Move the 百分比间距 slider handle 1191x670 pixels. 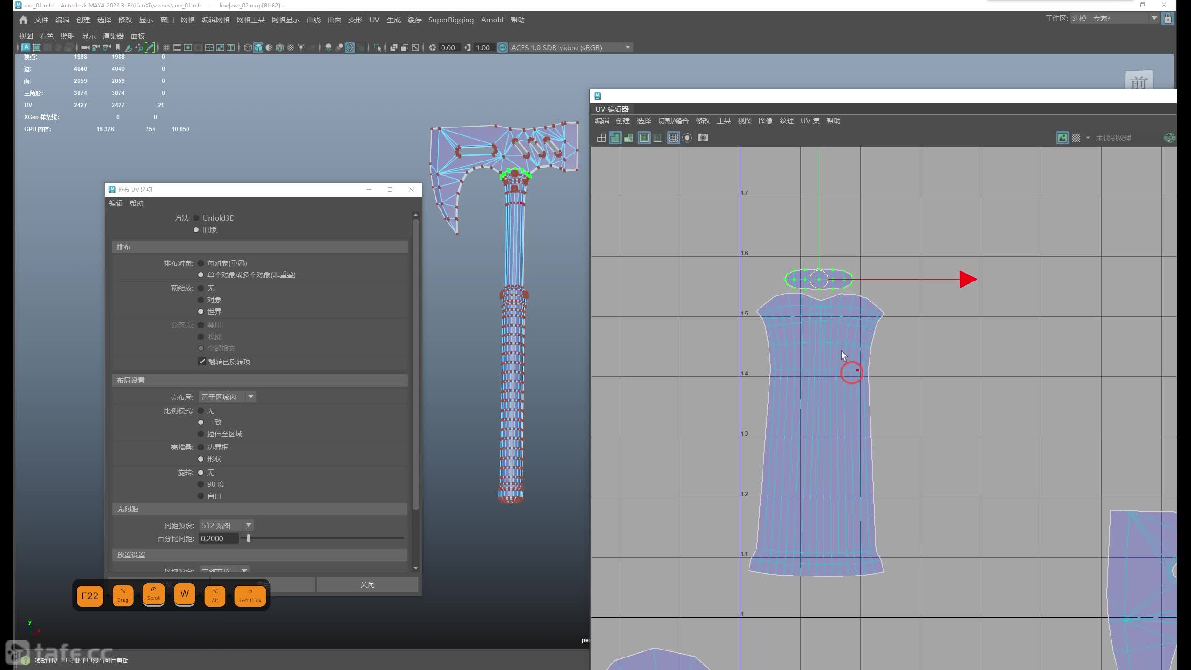pos(248,538)
